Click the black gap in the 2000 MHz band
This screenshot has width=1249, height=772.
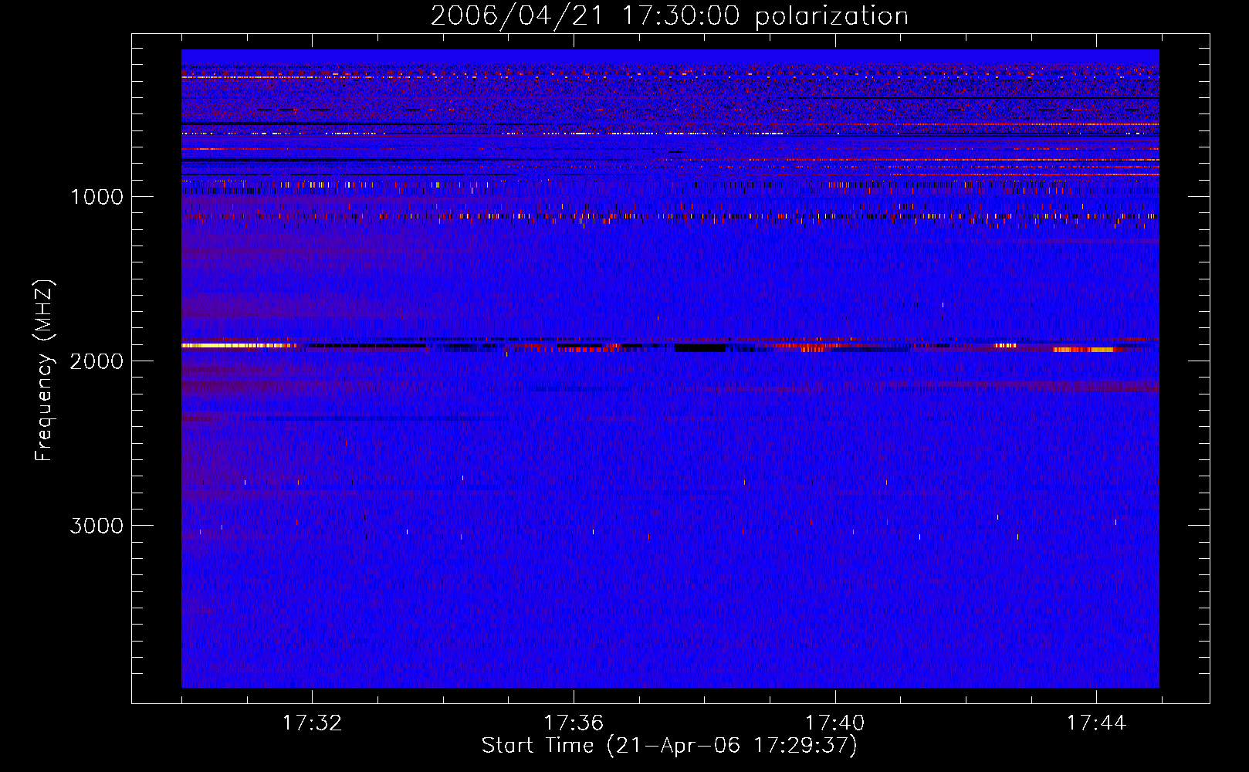point(700,348)
